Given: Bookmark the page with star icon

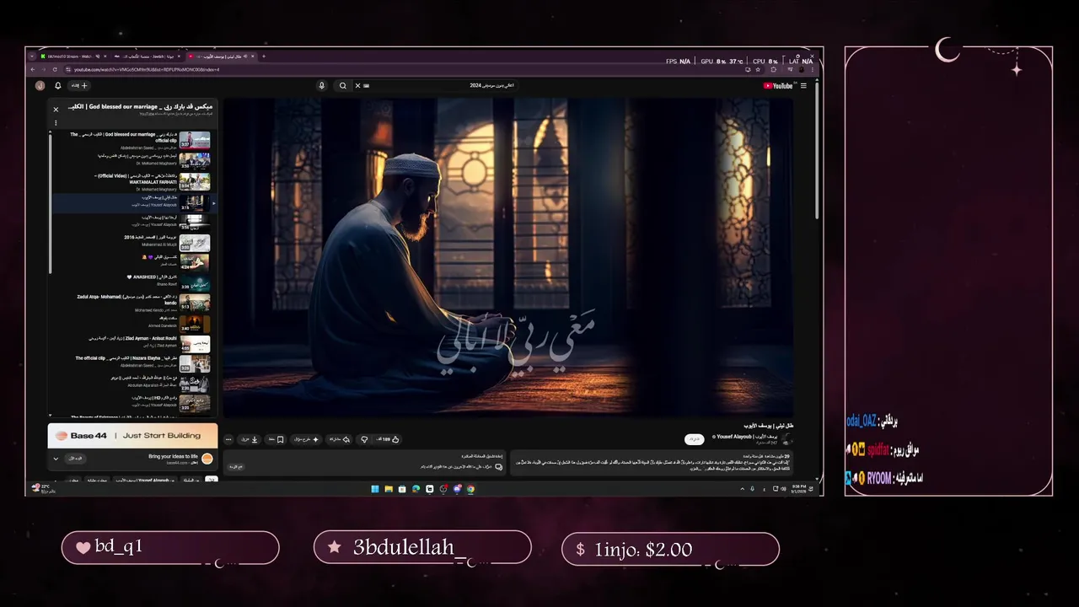Looking at the screenshot, I should tap(758, 70).
